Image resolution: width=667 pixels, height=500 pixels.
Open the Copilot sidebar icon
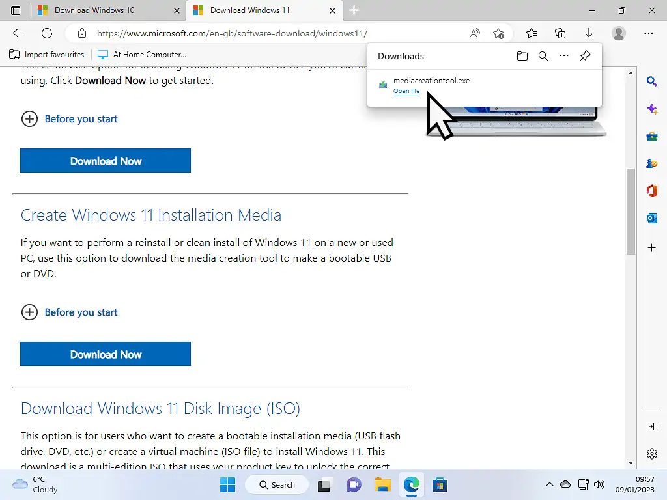click(x=652, y=109)
